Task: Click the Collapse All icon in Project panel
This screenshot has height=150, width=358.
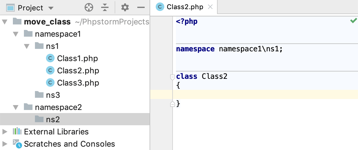Action: 105,8
